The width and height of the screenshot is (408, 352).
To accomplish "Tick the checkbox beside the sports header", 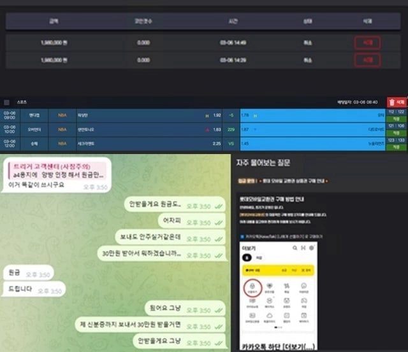I will pos(7,102).
